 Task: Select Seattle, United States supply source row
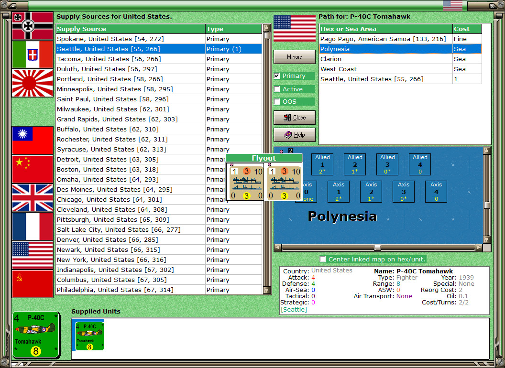pos(159,49)
